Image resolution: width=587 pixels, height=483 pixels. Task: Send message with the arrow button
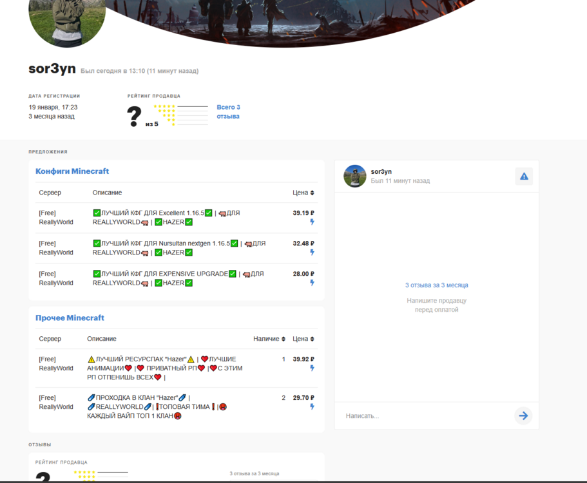(523, 415)
